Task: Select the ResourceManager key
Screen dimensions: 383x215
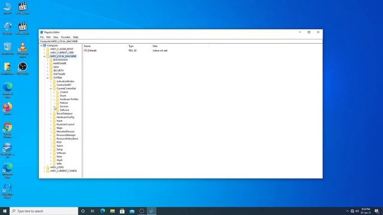Action: (x=66, y=135)
